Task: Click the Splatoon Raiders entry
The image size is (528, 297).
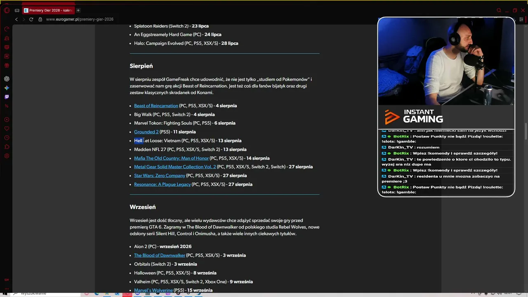Action: (171, 26)
